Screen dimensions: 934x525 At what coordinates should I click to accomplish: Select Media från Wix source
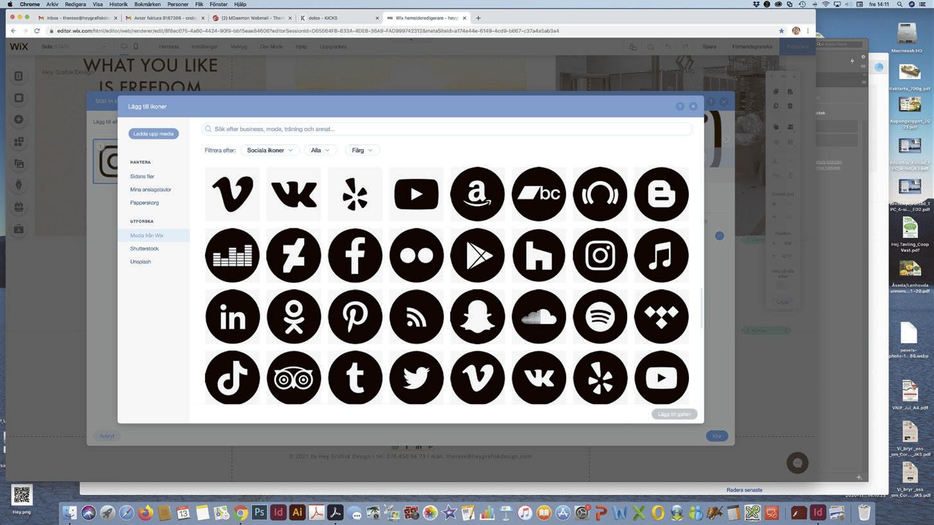click(147, 235)
